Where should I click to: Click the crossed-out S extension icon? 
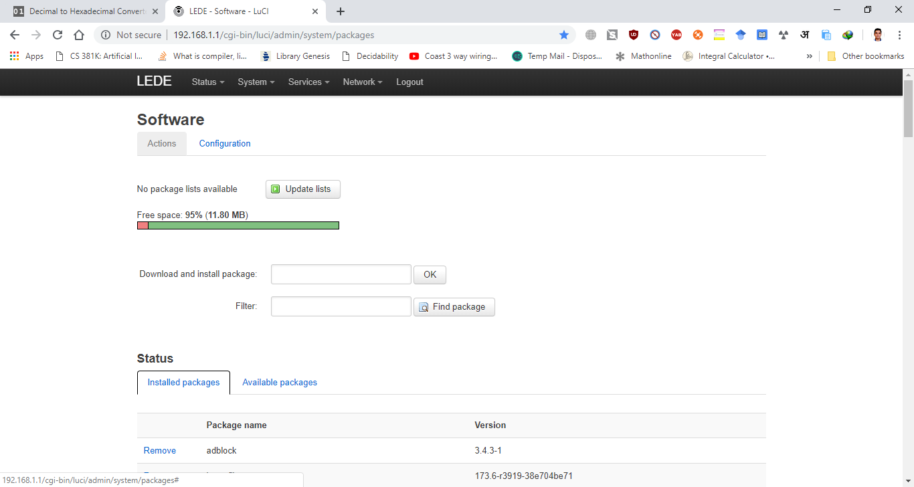(612, 35)
